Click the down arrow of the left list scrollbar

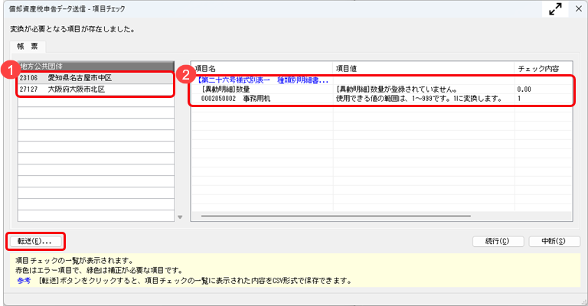click(180, 217)
